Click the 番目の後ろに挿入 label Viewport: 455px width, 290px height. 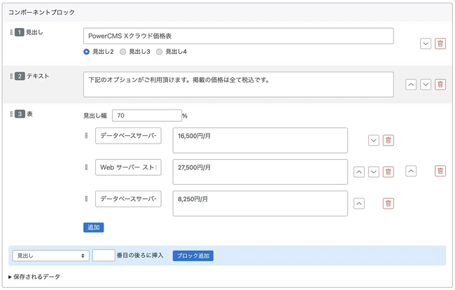click(x=140, y=256)
